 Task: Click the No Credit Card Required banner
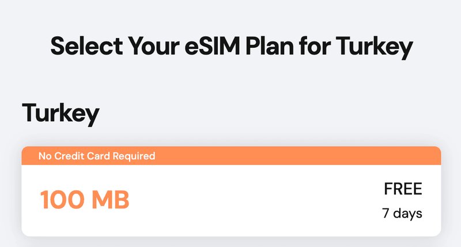[97, 156]
